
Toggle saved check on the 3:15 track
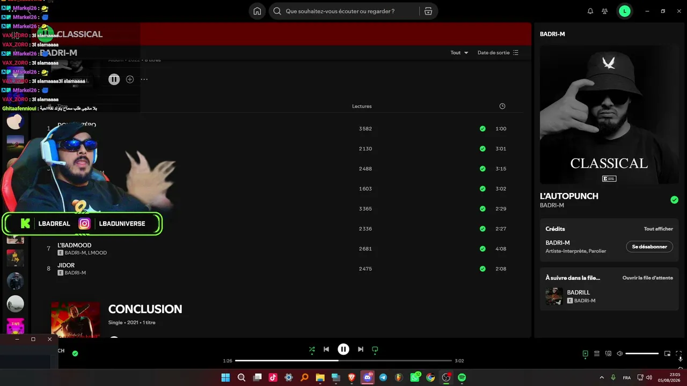pos(483,169)
